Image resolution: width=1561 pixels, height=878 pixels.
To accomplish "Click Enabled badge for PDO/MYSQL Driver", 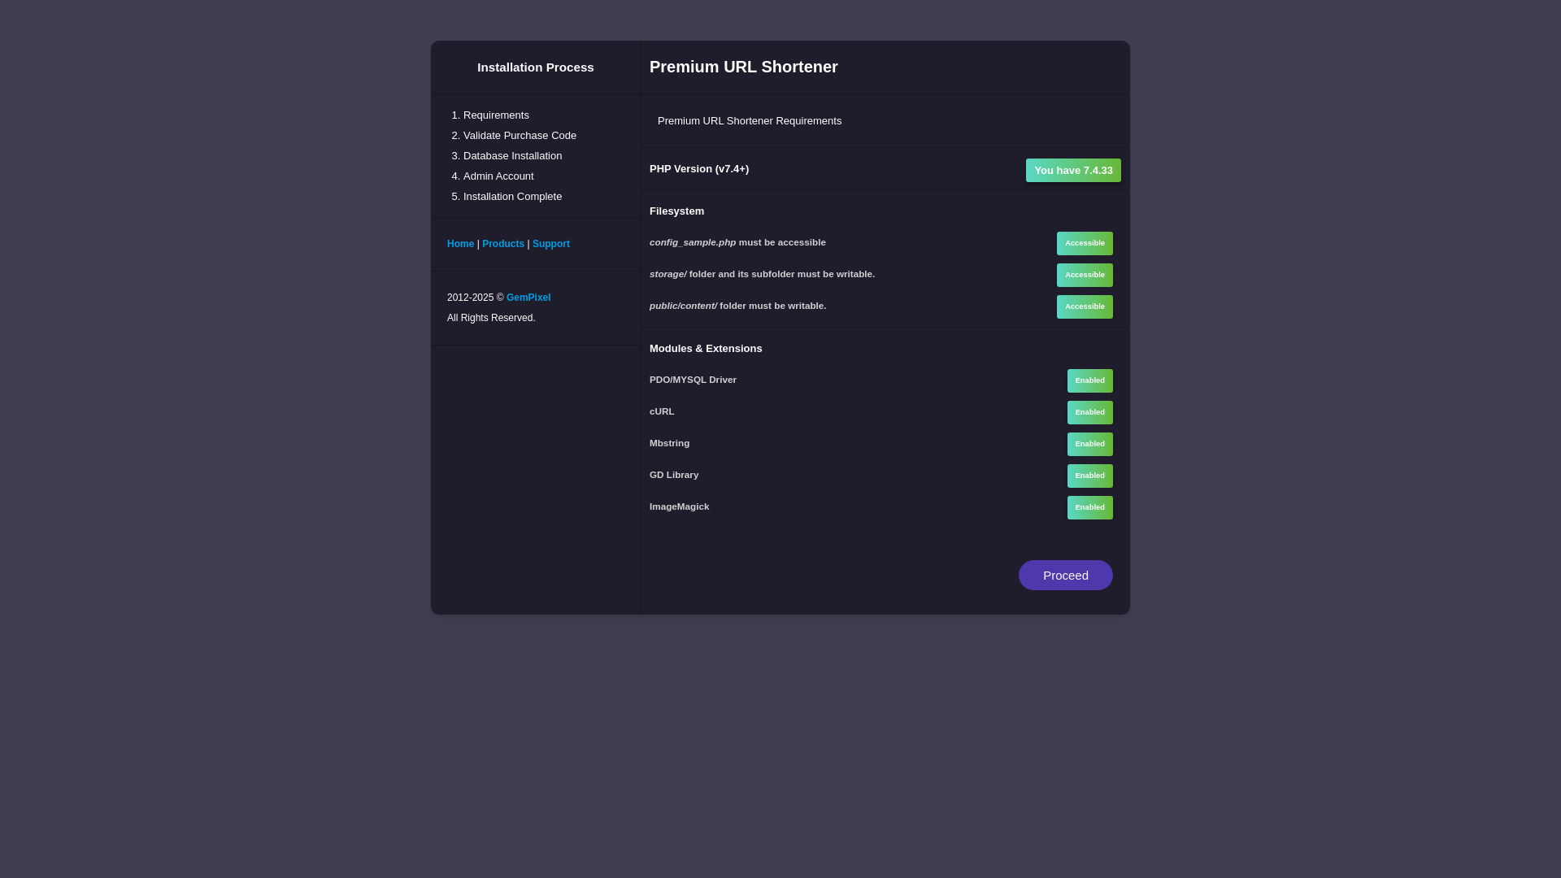I will (x=1089, y=380).
